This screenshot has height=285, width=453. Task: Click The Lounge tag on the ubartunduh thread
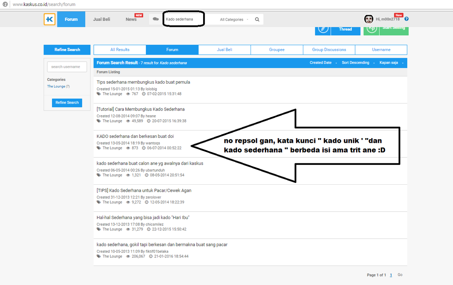click(112, 175)
